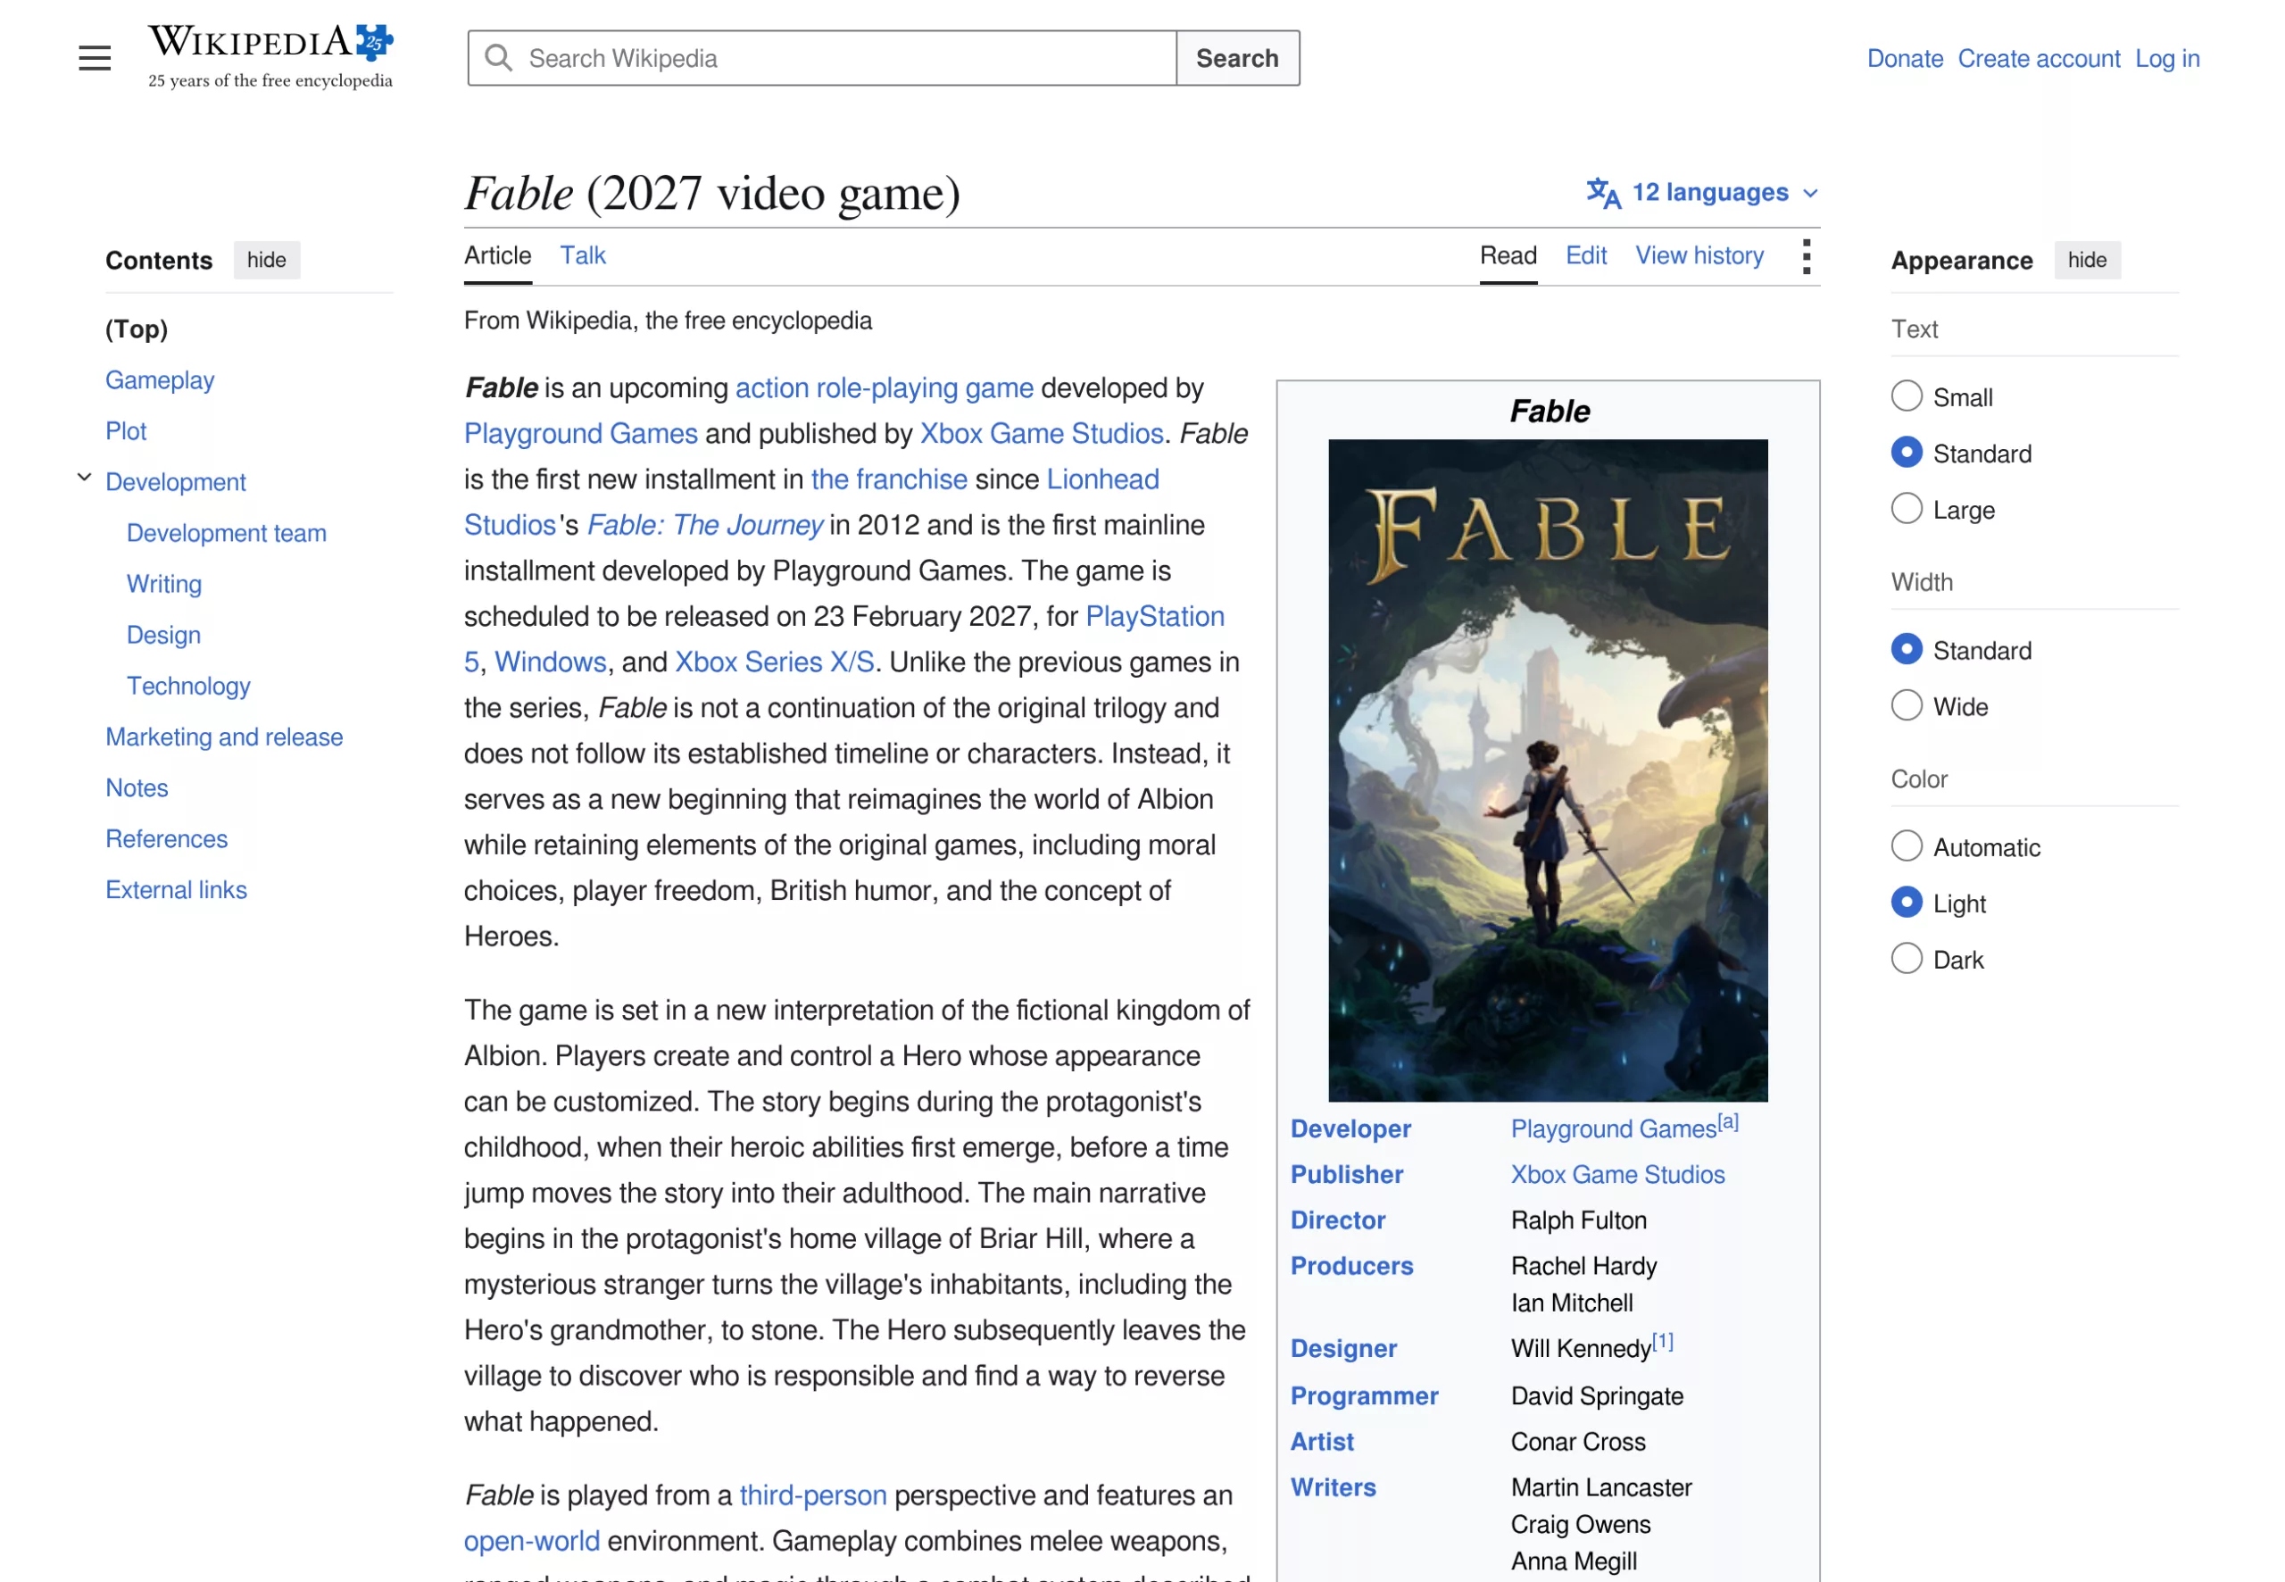2285x1582 pixels.
Task: Select the Read tab
Action: tap(1508, 255)
